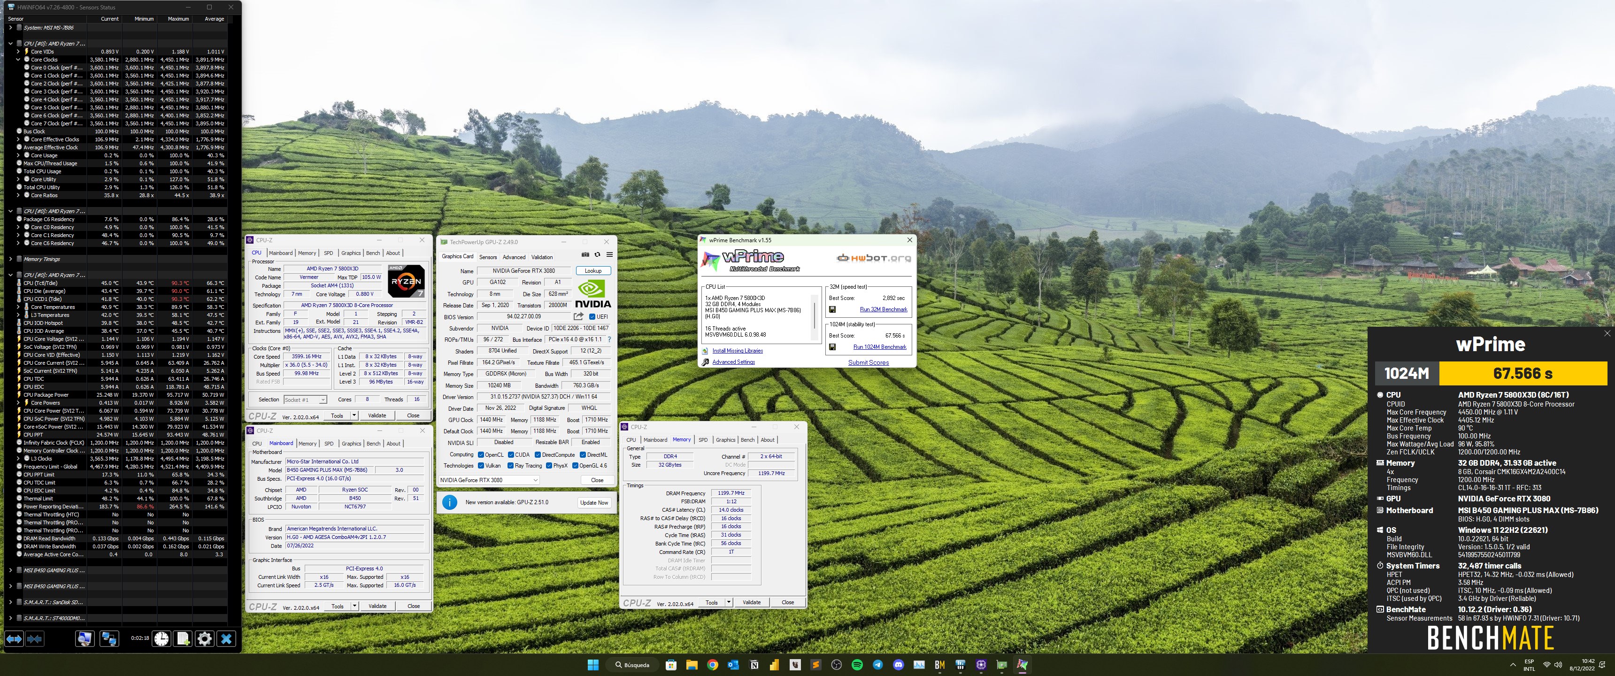The height and width of the screenshot is (676, 1615).
Task: Toggle OpenGL 4.6 checkbox in GPU-Z
Action: tap(575, 465)
